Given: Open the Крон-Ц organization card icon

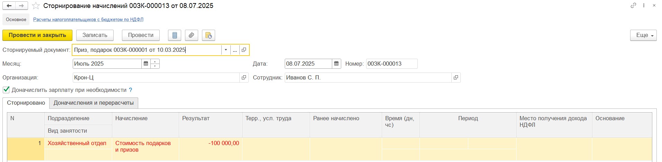Looking at the screenshot, I should tap(244, 77).
